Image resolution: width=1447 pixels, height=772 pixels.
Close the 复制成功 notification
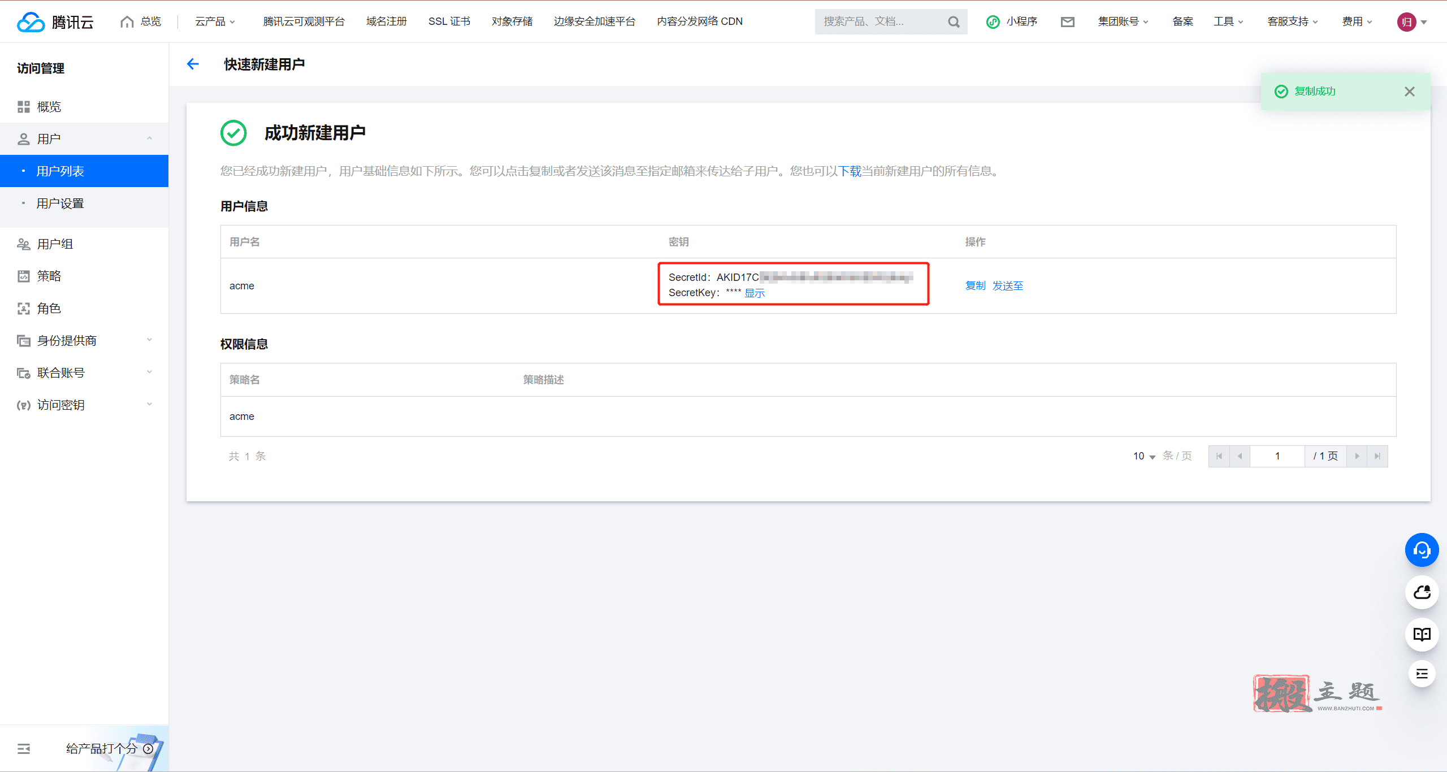(1409, 92)
